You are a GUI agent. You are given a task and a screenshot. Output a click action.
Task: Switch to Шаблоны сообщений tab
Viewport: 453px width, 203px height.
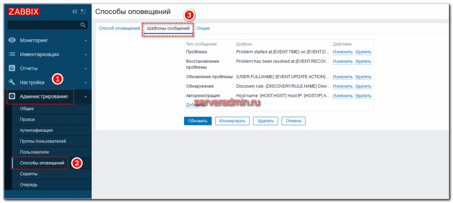coord(168,28)
